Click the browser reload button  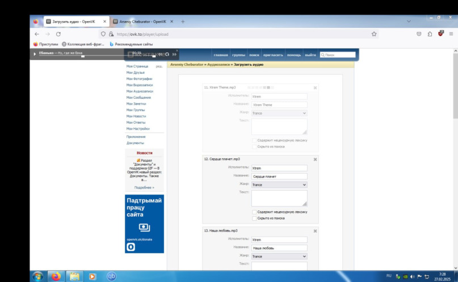tap(58, 34)
